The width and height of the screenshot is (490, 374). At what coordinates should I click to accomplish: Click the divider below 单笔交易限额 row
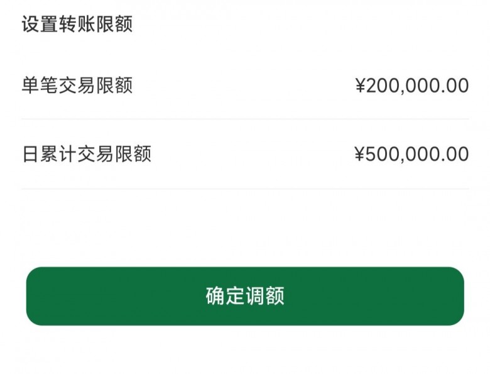click(x=245, y=119)
